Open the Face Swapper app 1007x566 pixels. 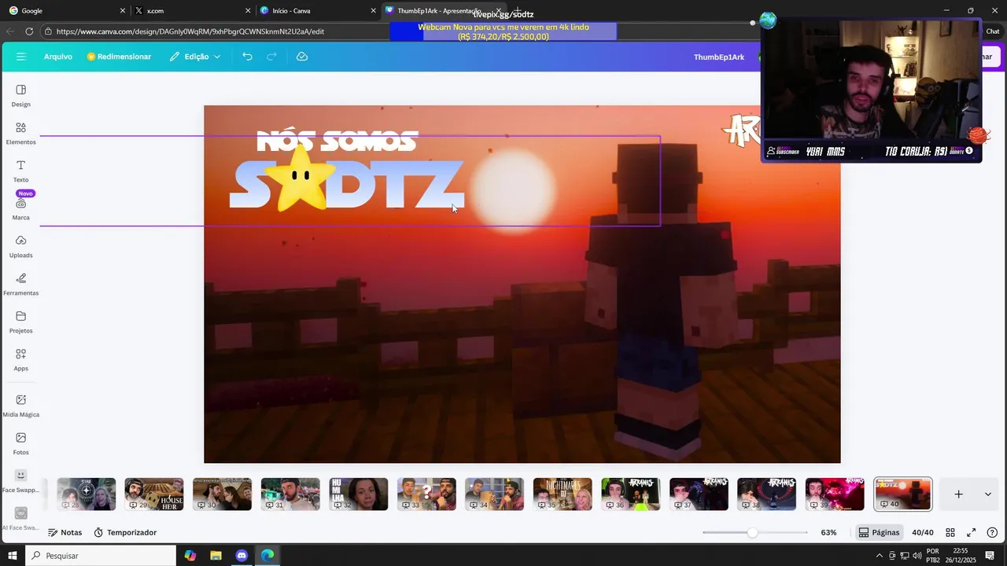pyautogui.click(x=21, y=481)
